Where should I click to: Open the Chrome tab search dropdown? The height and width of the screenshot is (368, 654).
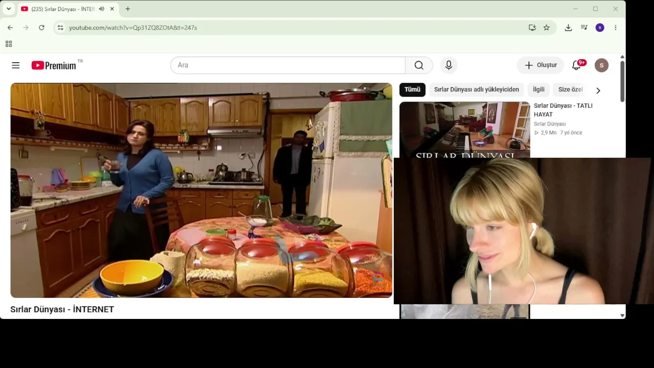9,9
